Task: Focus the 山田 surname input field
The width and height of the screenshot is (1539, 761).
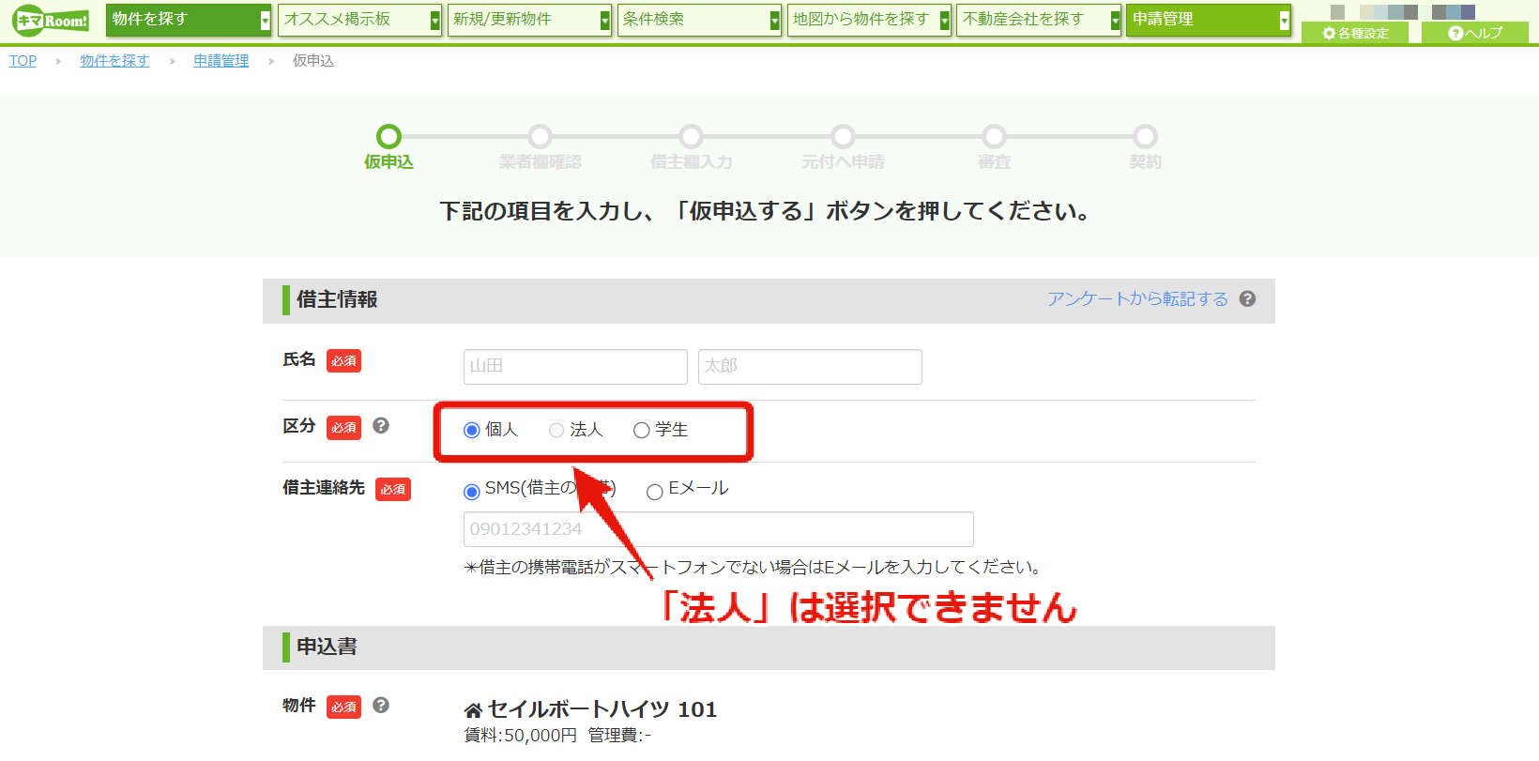Action: point(575,367)
